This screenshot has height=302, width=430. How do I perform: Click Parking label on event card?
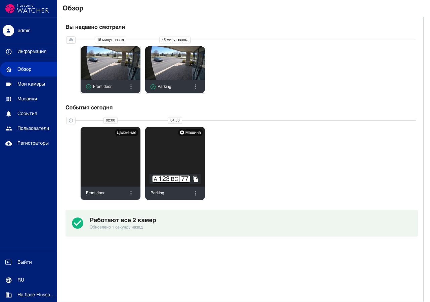[x=157, y=193]
